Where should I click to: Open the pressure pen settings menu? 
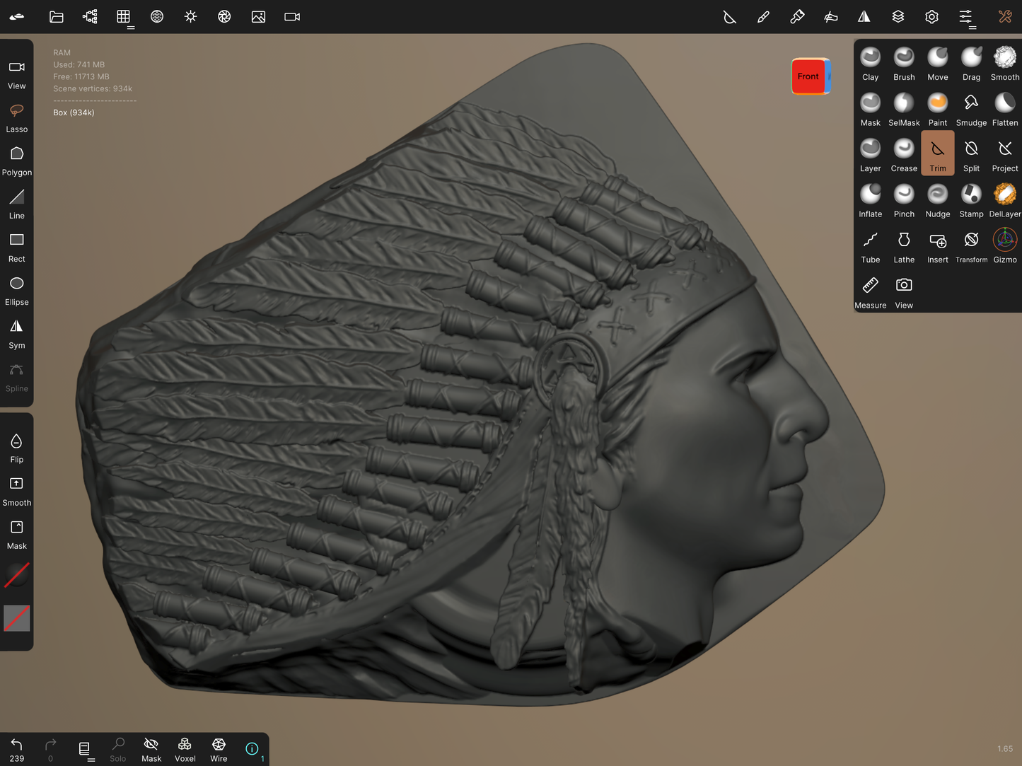pyautogui.click(x=797, y=17)
